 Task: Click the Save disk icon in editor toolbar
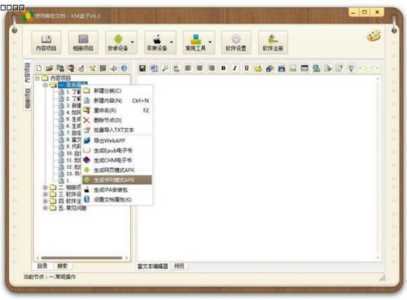click(x=142, y=68)
